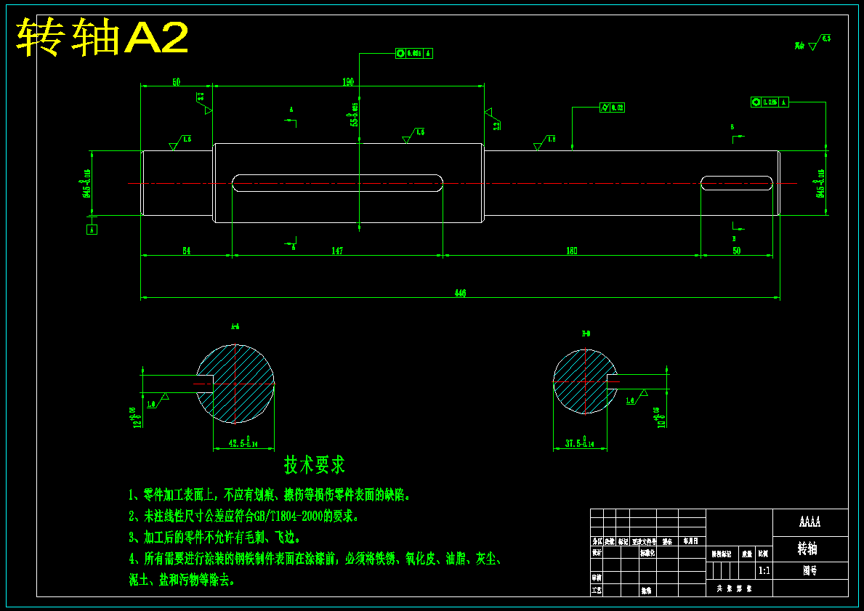The width and height of the screenshot is (864, 611).
Task: Click AAAA in the title block
Action: [x=810, y=522]
